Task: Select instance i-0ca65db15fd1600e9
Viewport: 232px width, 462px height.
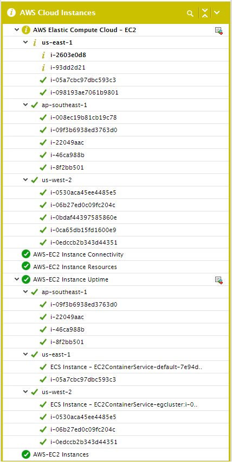Action: [83, 230]
